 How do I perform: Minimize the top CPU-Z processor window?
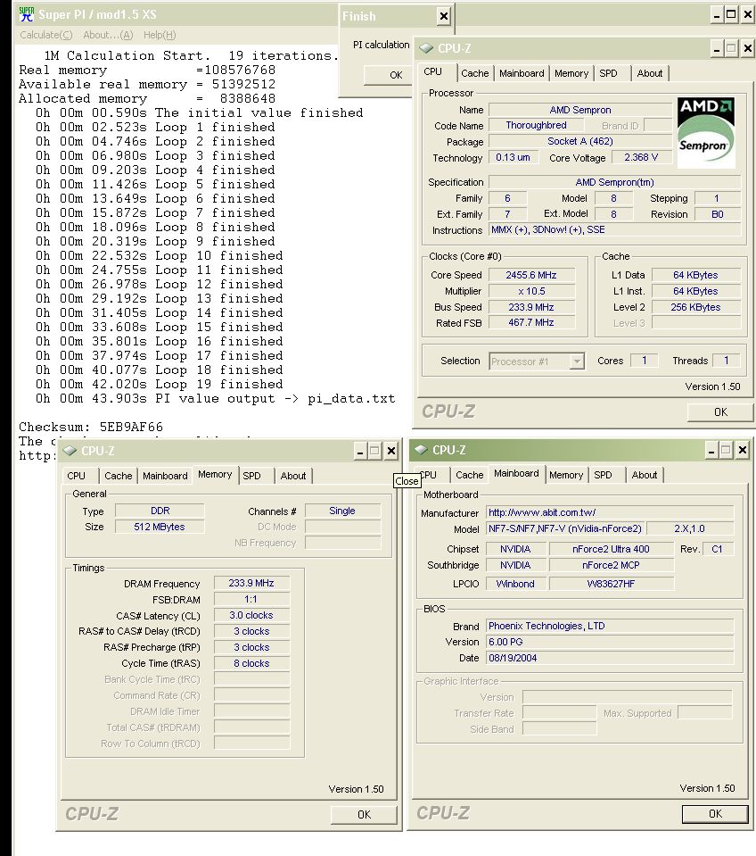click(717, 48)
